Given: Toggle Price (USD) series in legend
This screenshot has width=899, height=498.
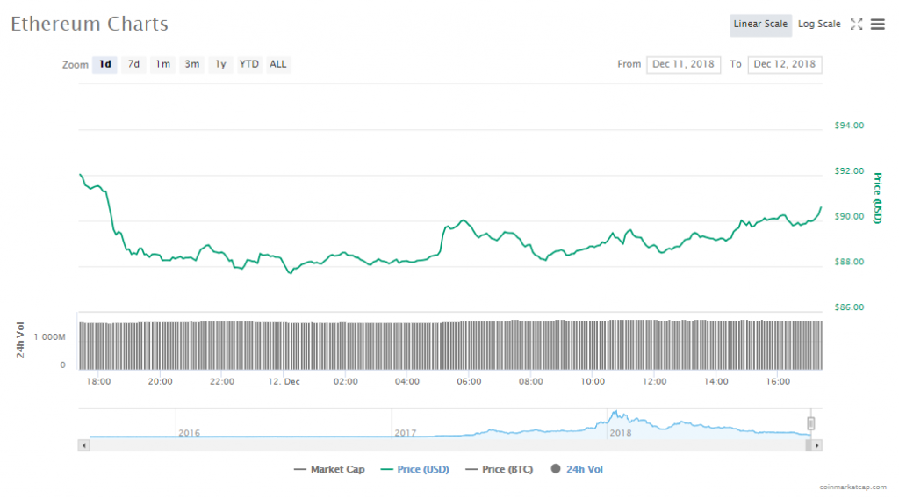Looking at the screenshot, I should [414, 470].
